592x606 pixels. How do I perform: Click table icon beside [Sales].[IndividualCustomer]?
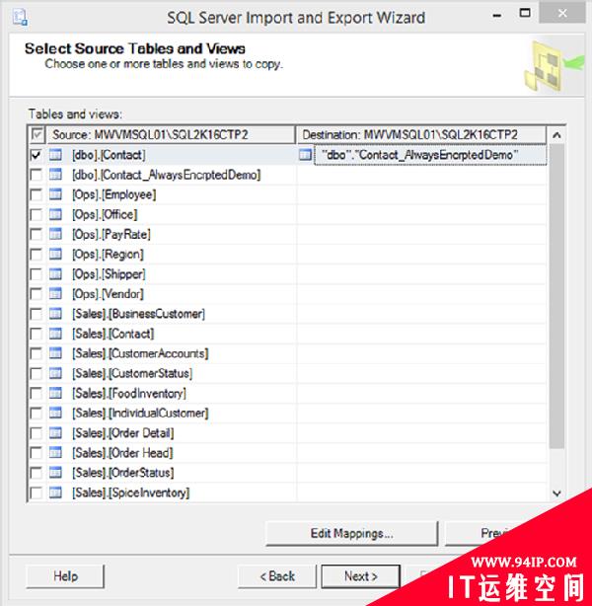coord(55,414)
